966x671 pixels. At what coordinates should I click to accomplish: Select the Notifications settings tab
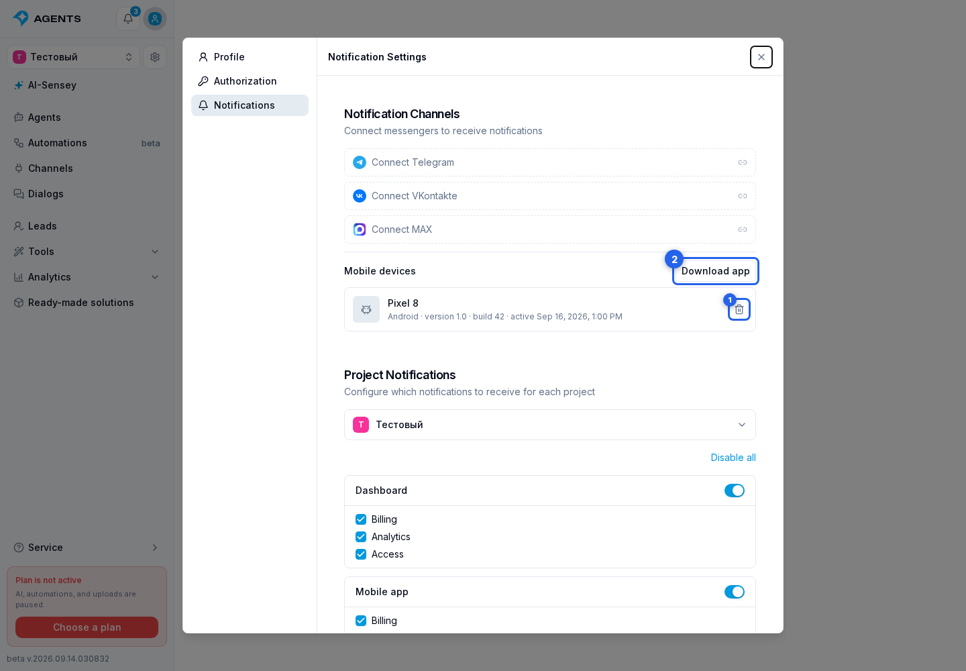click(x=250, y=105)
